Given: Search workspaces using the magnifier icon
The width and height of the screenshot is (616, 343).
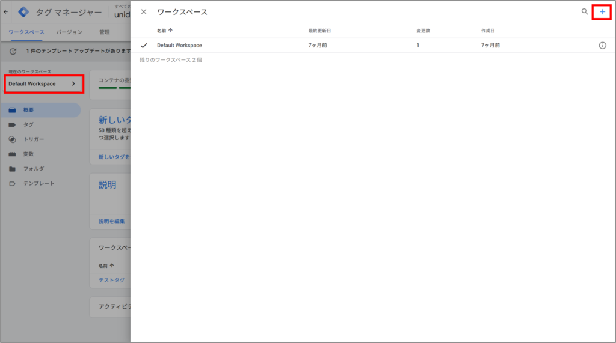Looking at the screenshot, I should [x=585, y=12].
